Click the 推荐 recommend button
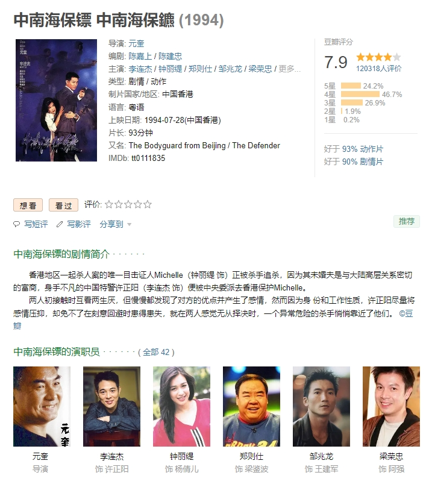 (x=407, y=221)
